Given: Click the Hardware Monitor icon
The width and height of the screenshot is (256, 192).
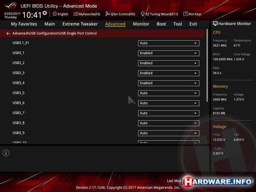Looking at the screenshot, I should point(215,23).
